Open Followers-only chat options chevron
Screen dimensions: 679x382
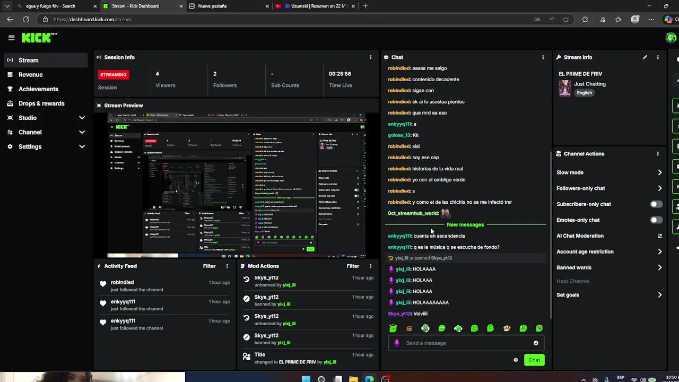click(659, 188)
